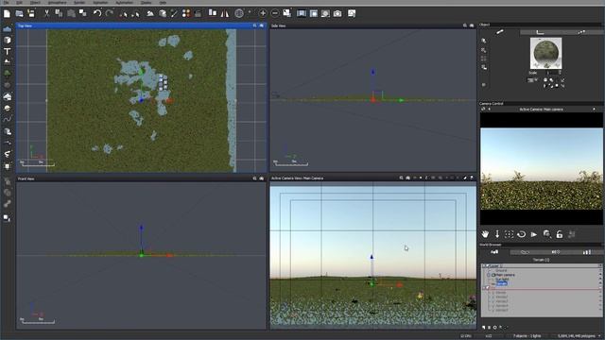This screenshot has width=605, height=340.
Task: Add a light from the left toolbar
Action: click(x=7, y=166)
